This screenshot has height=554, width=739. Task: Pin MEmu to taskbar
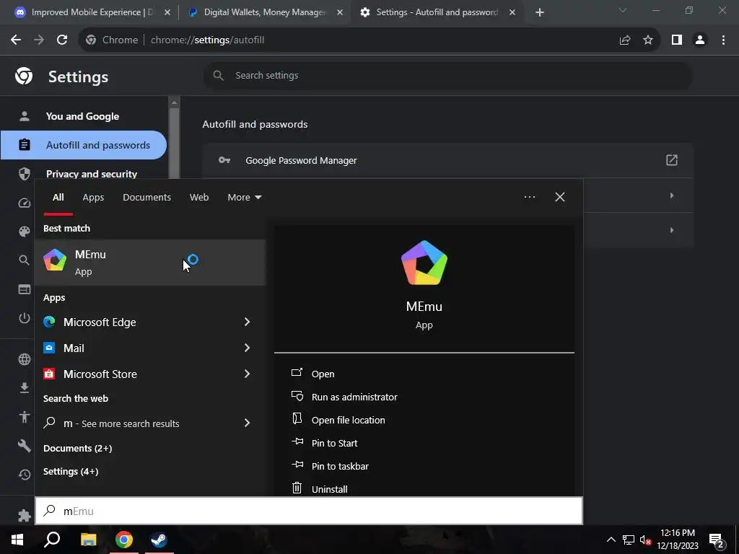340,467
